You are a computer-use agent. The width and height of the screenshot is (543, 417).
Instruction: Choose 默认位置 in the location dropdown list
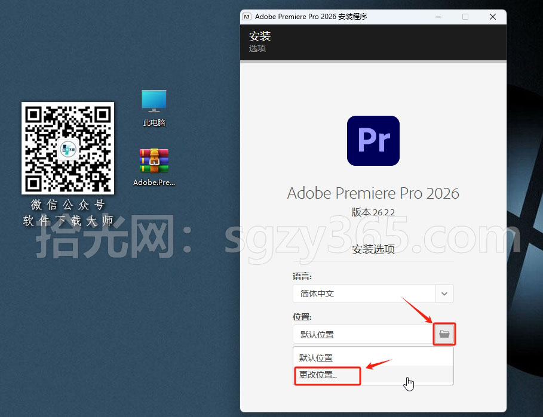pyautogui.click(x=373, y=357)
